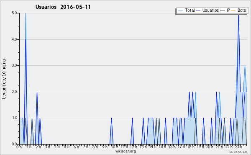Select the 'Bots' legend entry

tap(238, 10)
